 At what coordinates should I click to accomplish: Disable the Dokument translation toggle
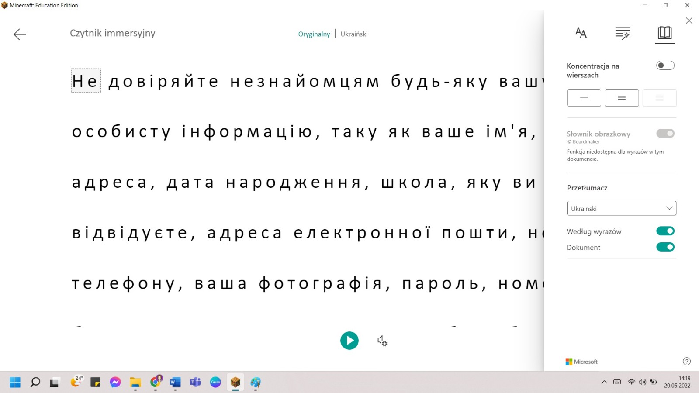click(x=665, y=247)
